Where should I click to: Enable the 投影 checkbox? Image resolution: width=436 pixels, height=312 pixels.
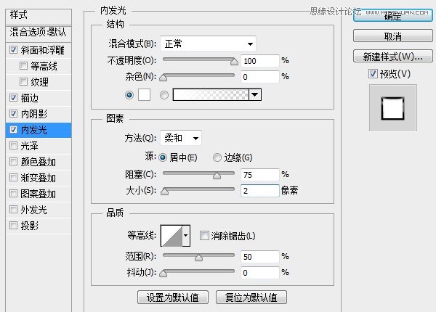click(x=13, y=225)
